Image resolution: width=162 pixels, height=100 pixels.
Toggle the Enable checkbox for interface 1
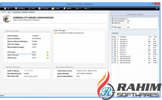tap(115, 41)
